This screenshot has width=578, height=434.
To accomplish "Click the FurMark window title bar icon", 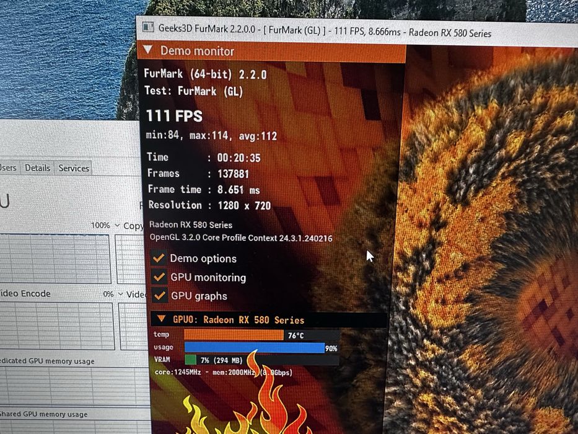I will click(148, 27).
